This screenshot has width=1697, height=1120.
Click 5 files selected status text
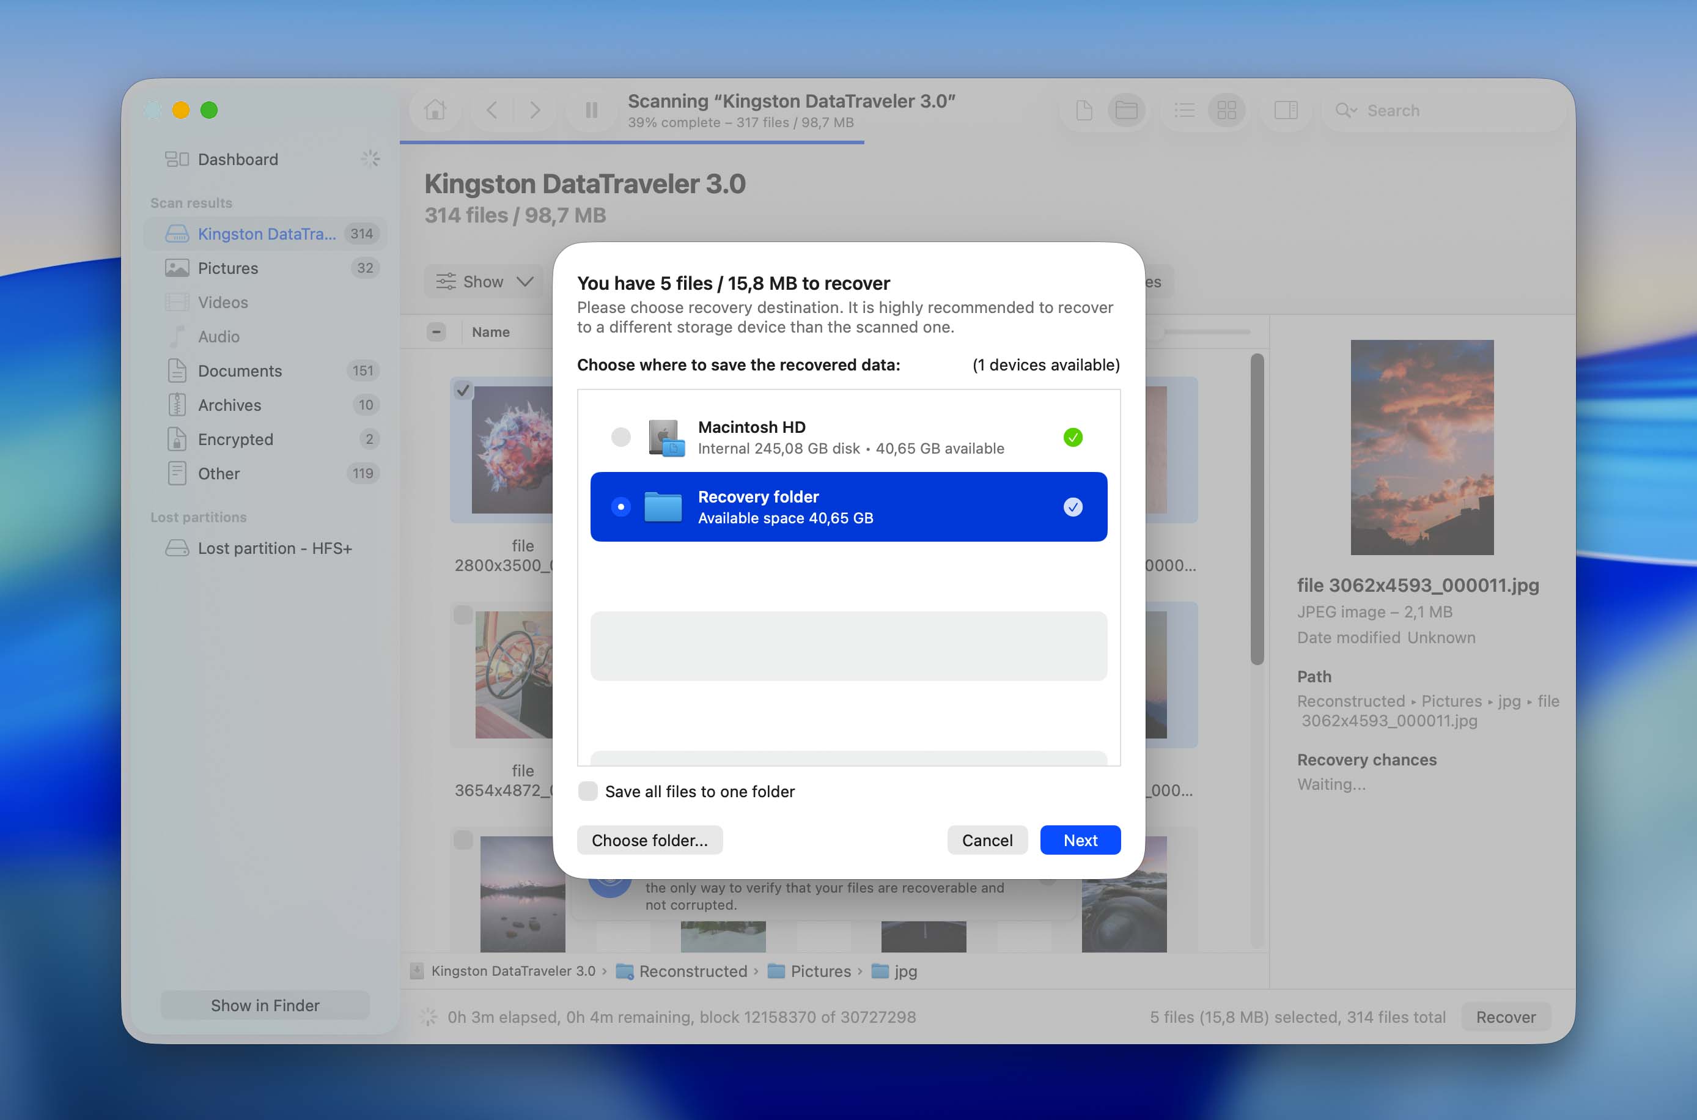click(1297, 1017)
